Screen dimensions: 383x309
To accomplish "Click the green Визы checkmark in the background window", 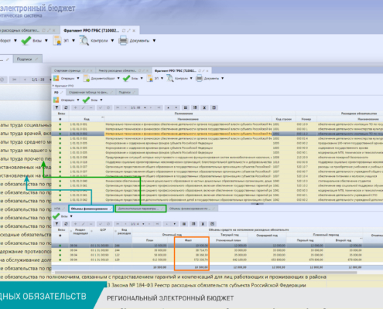I will [x=26, y=41].
